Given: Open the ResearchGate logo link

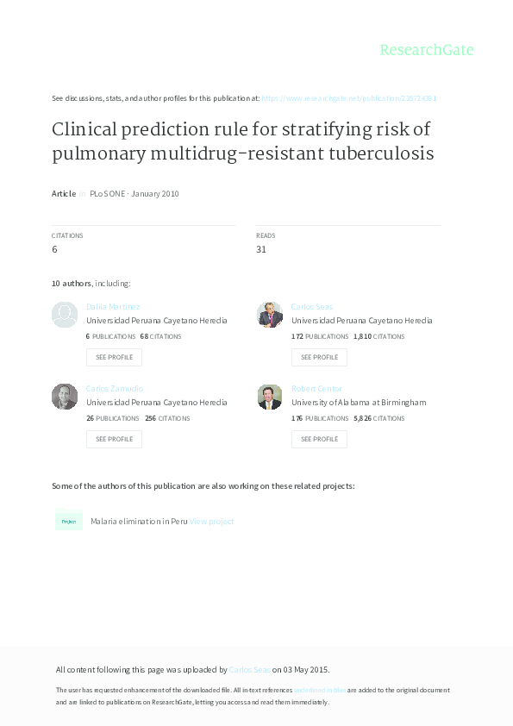Looking at the screenshot, I should [x=429, y=50].
